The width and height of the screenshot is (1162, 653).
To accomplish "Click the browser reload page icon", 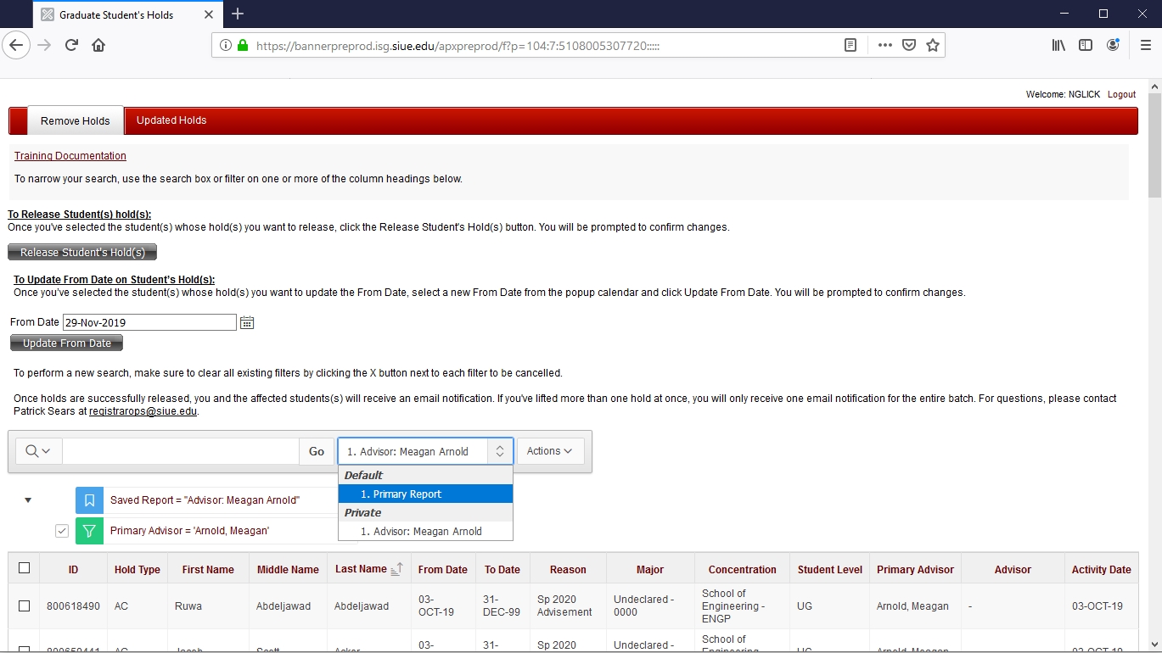I will (x=71, y=46).
